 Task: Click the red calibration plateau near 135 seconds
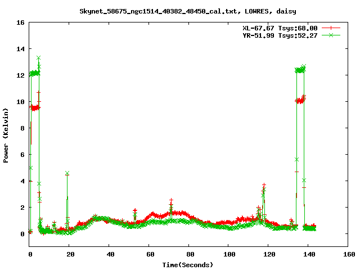tap(300, 101)
